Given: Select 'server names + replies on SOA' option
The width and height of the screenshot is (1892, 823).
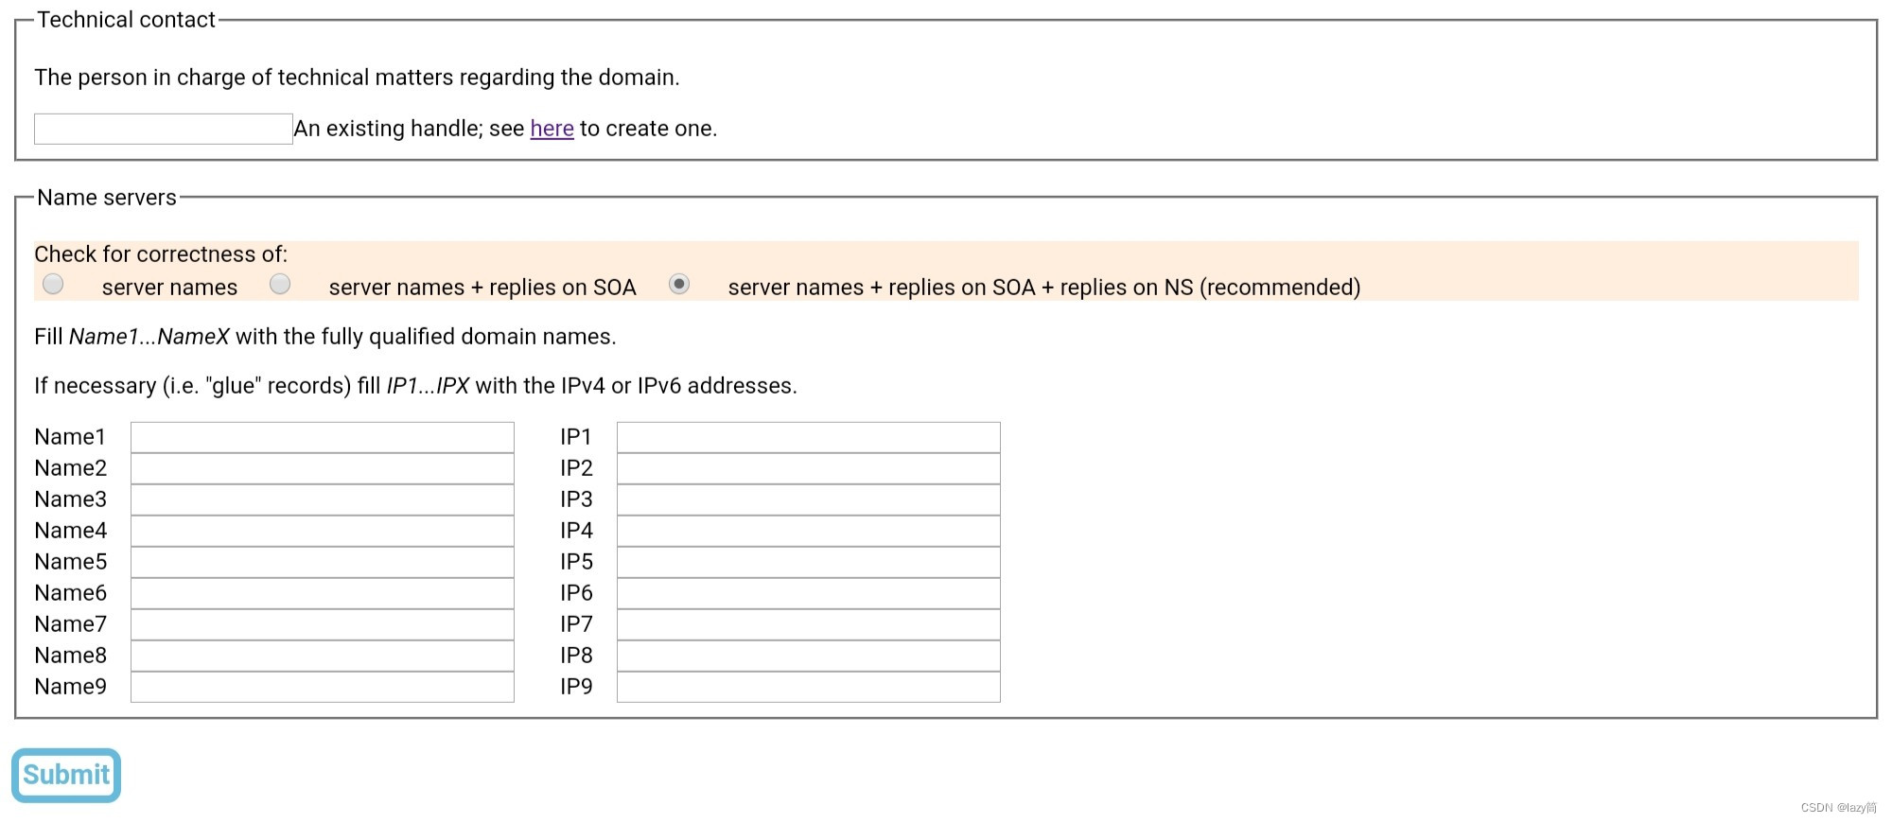Looking at the screenshot, I should [x=280, y=283].
